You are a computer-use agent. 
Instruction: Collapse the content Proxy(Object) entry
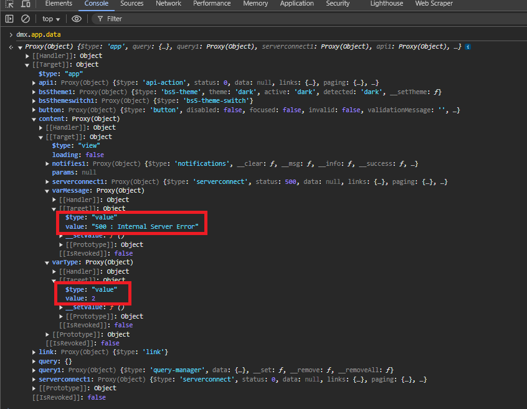34,119
